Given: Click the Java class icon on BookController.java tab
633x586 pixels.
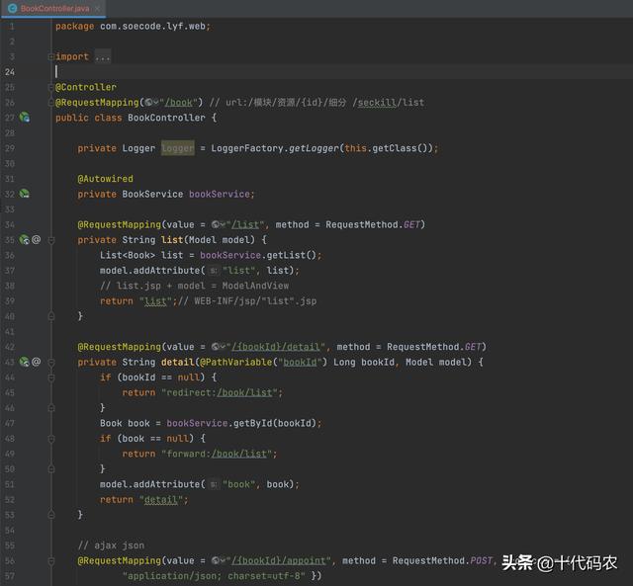Looking at the screenshot, I should [13, 9].
